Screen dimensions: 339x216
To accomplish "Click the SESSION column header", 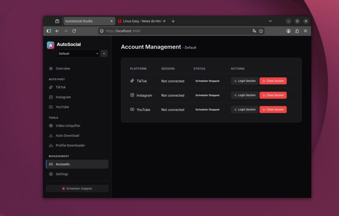I will (168, 69).
